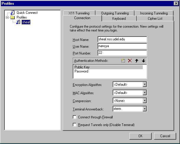Open the MAC Algorithm dropdown
This screenshot has width=180, height=144.
tap(145, 93)
